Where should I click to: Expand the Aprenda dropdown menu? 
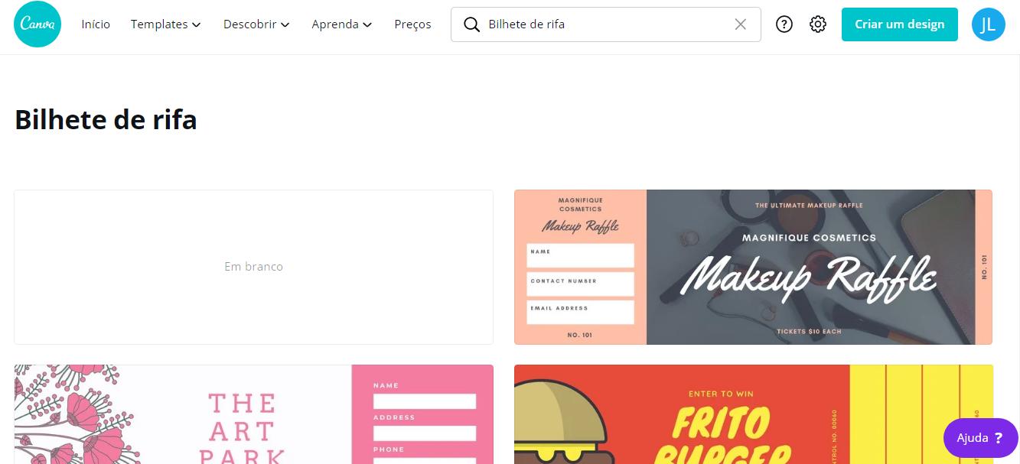click(341, 24)
